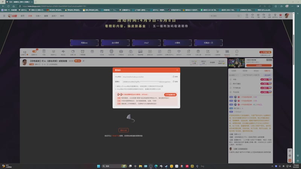This screenshot has height=169, width=301.
Task: Open the client link below reload button
Action: click(116, 136)
